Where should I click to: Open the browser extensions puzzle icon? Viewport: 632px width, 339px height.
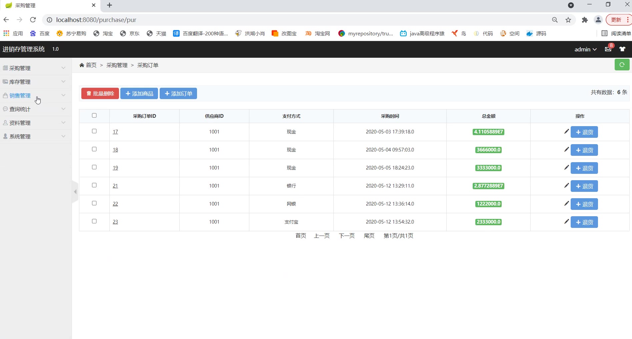click(585, 20)
